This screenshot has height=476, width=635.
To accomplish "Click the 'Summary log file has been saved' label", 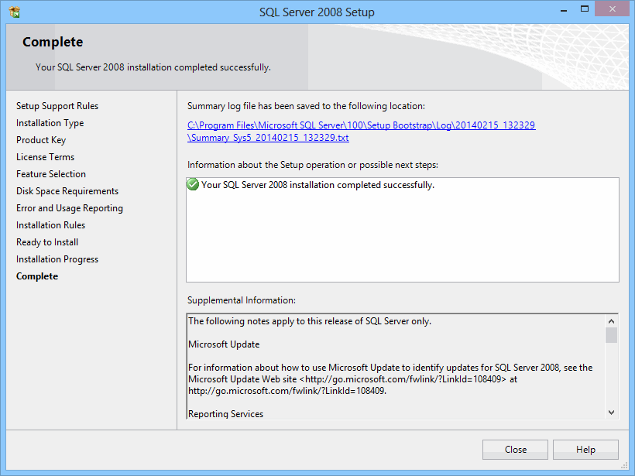I will point(306,105).
